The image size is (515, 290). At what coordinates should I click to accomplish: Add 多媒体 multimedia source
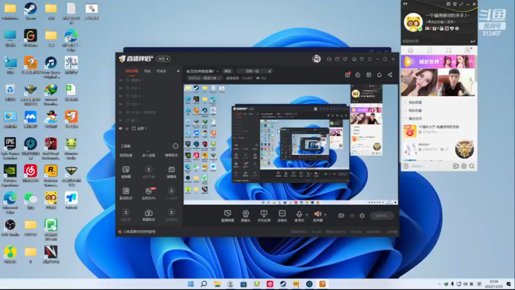282,216
